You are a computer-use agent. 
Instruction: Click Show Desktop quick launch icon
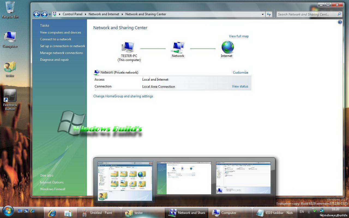pos(20,211)
